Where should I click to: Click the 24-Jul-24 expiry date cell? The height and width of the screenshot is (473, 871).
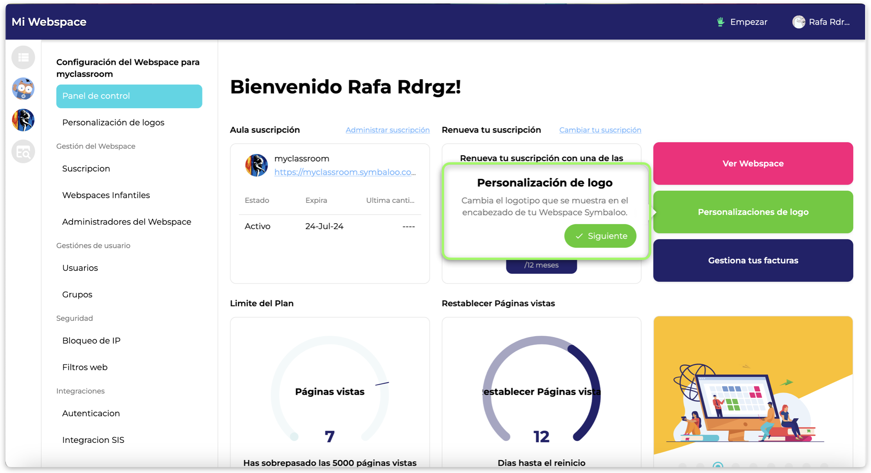[x=324, y=226]
